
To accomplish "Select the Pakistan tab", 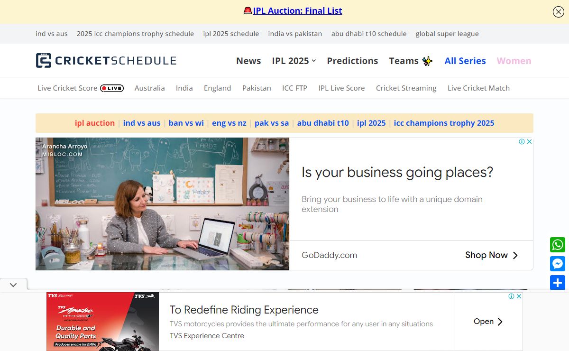I will pyautogui.click(x=257, y=88).
